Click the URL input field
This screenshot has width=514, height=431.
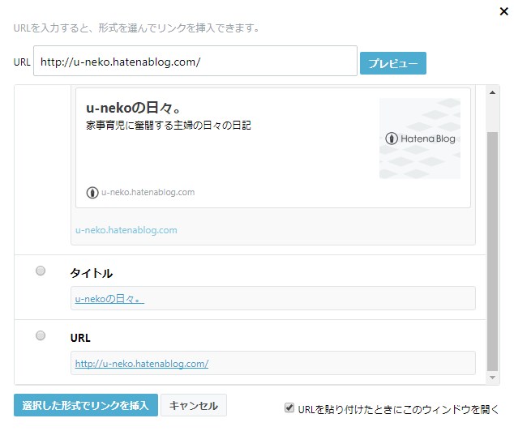pos(195,62)
